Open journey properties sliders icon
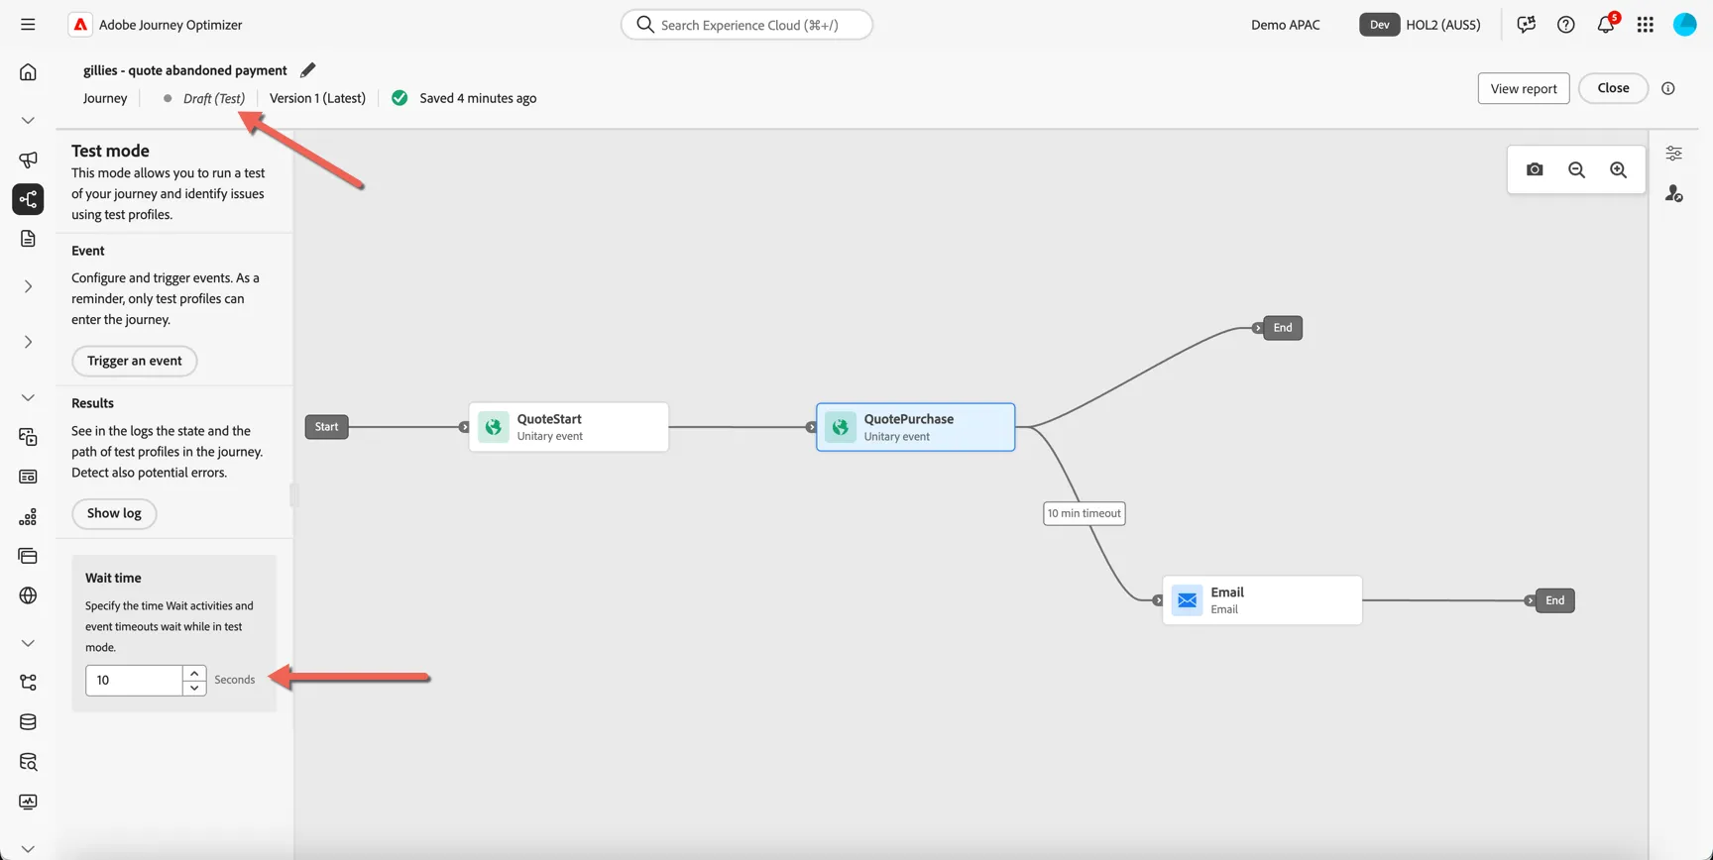The width and height of the screenshot is (1713, 860). pyautogui.click(x=1673, y=154)
